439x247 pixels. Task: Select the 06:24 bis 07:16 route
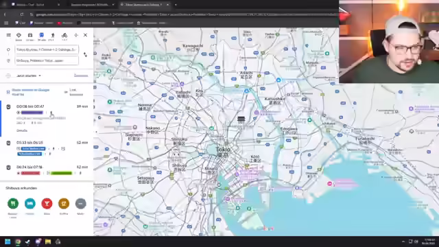47,170
